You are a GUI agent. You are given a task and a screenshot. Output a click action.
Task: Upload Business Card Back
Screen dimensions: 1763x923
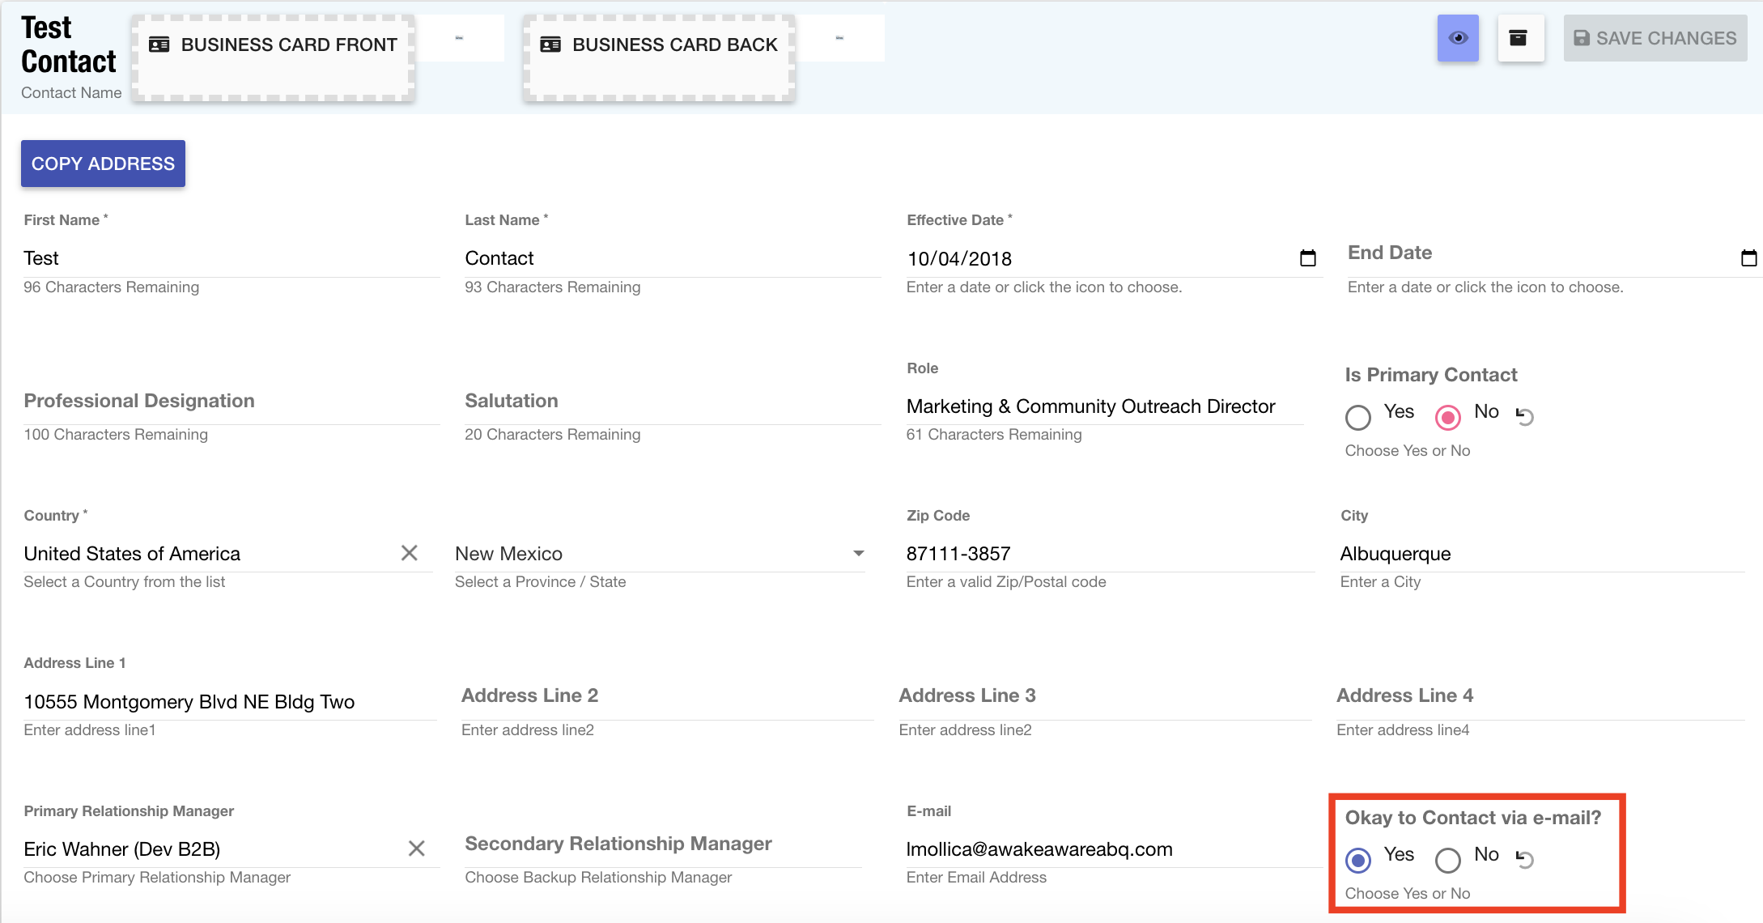(659, 57)
